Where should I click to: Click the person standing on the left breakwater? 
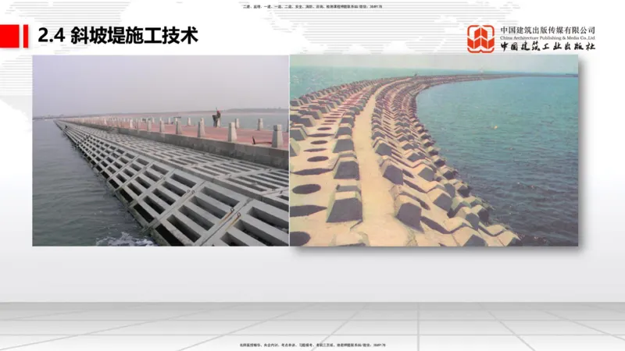click(x=217, y=117)
